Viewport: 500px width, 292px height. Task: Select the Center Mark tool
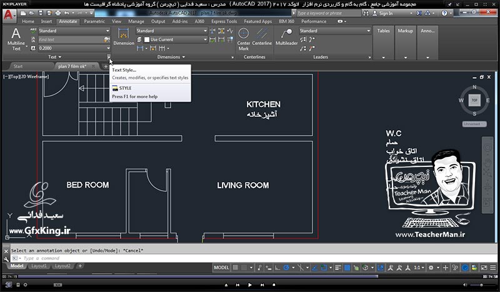click(x=244, y=39)
